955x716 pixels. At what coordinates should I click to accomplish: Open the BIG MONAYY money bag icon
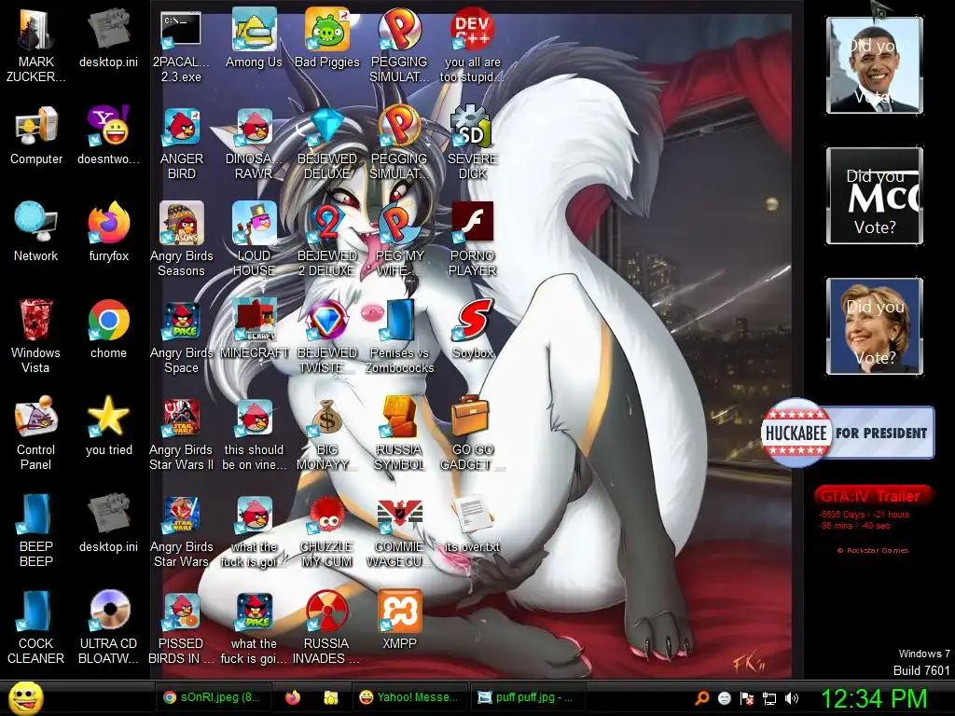pos(327,434)
